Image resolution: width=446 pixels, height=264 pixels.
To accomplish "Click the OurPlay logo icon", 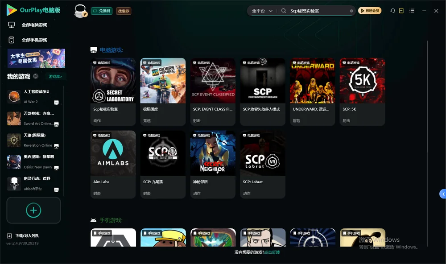I will point(12,10).
